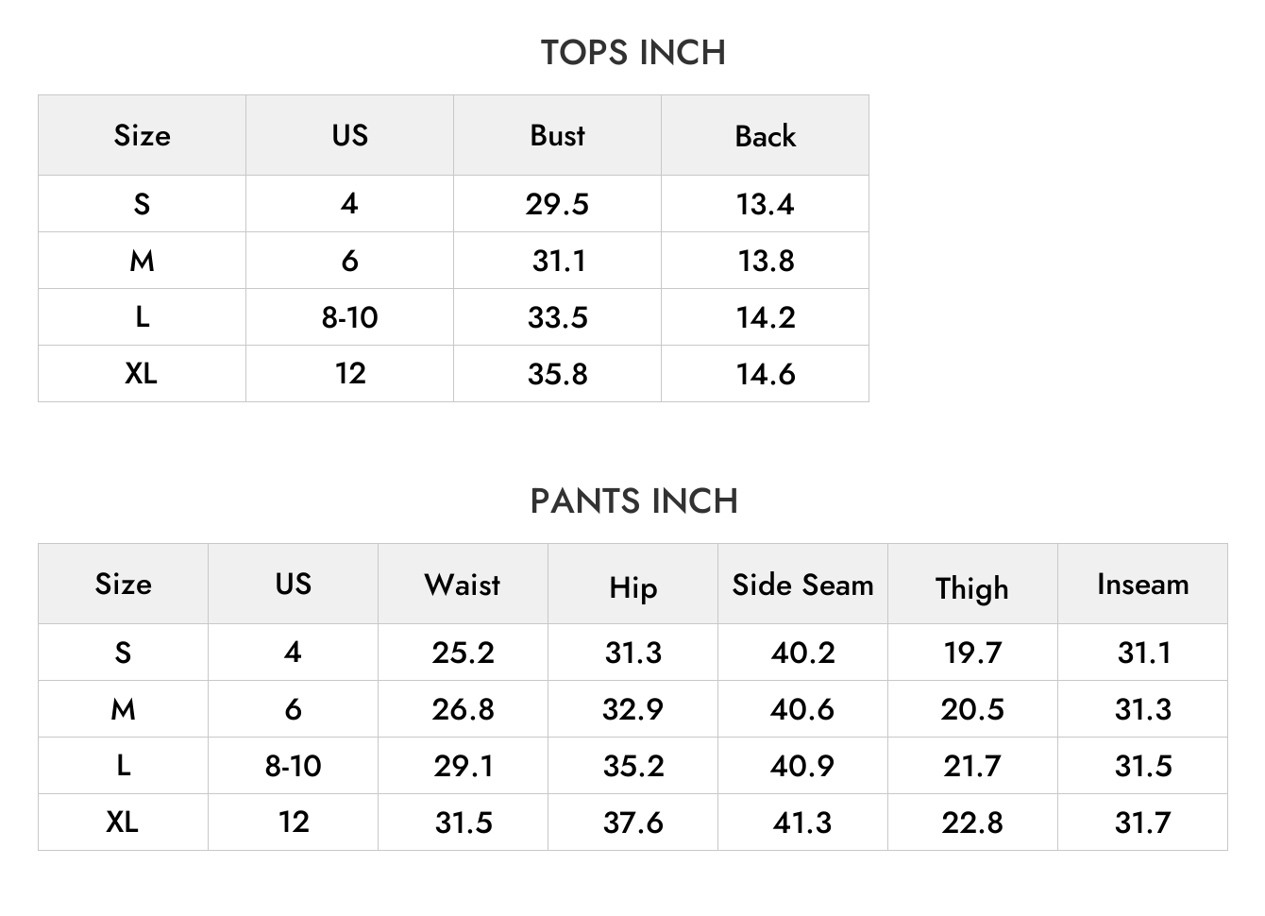Viewport: 1265px width, 916px height.
Task: Select waist value 29.1 in pants table
Action: click(x=463, y=766)
